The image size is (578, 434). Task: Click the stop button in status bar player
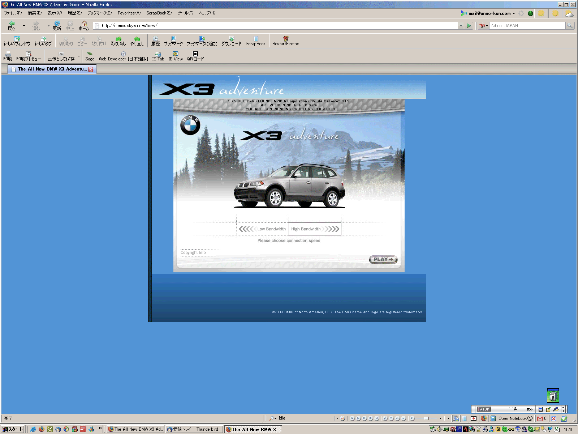371,418
